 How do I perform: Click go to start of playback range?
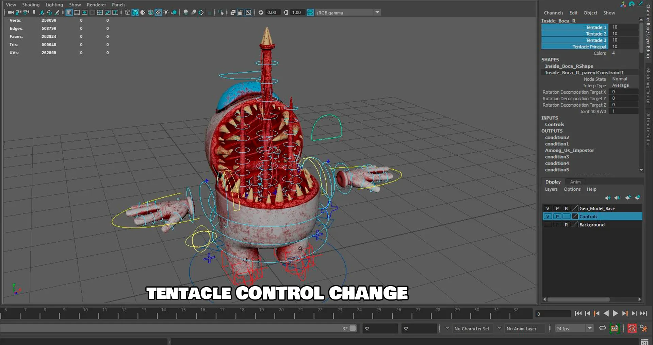pyautogui.click(x=578, y=313)
